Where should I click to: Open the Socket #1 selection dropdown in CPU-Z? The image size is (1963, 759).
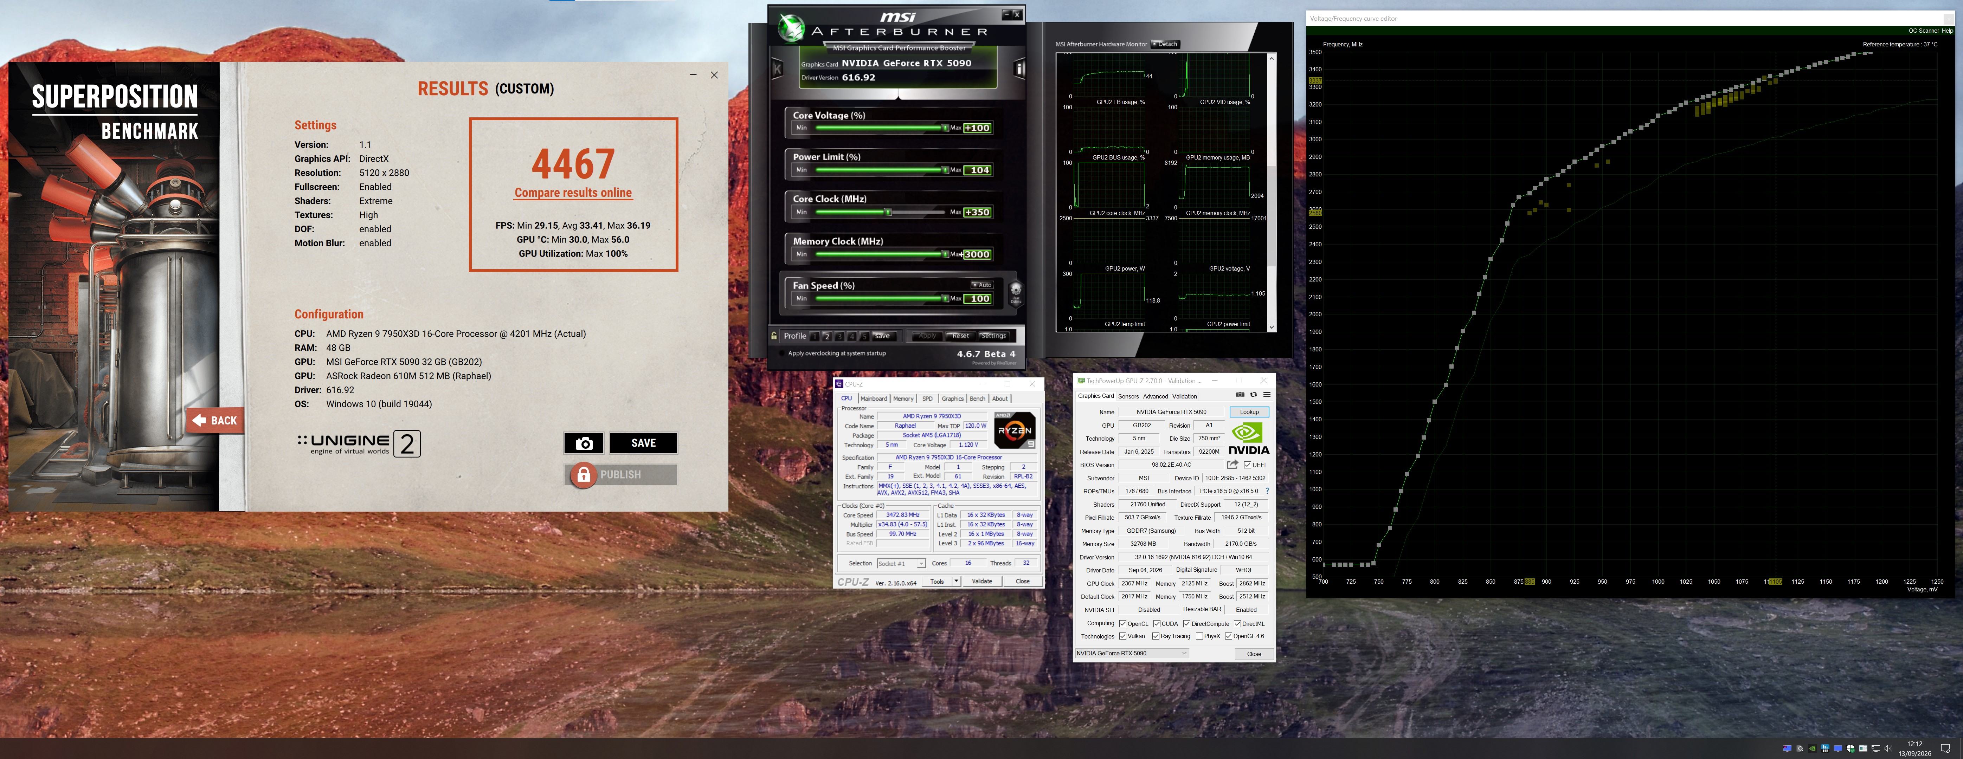pos(901,563)
